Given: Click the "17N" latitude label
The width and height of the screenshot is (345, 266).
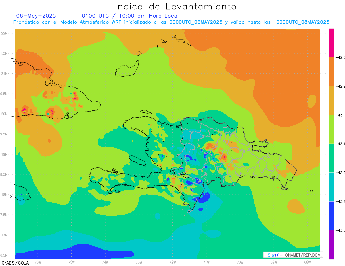Looking at the screenshot, I should click(x=5, y=235).
